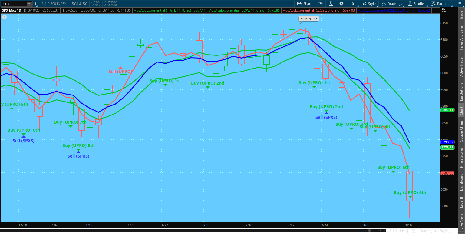The image size is (465, 234).
Task: Click the SPX Max 1D chart label
Action: click(12, 10)
